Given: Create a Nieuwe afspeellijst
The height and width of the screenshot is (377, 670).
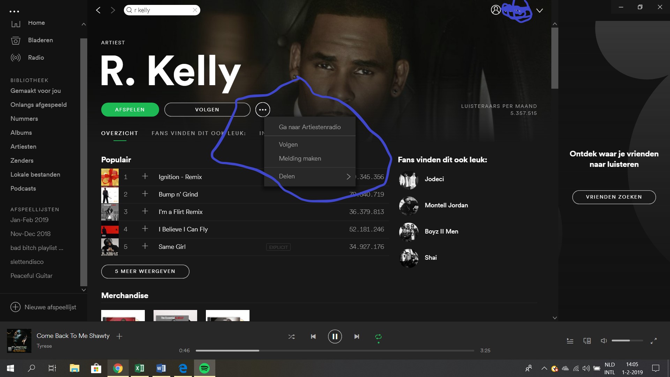Looking at the screenshot, I should (43, 307).
